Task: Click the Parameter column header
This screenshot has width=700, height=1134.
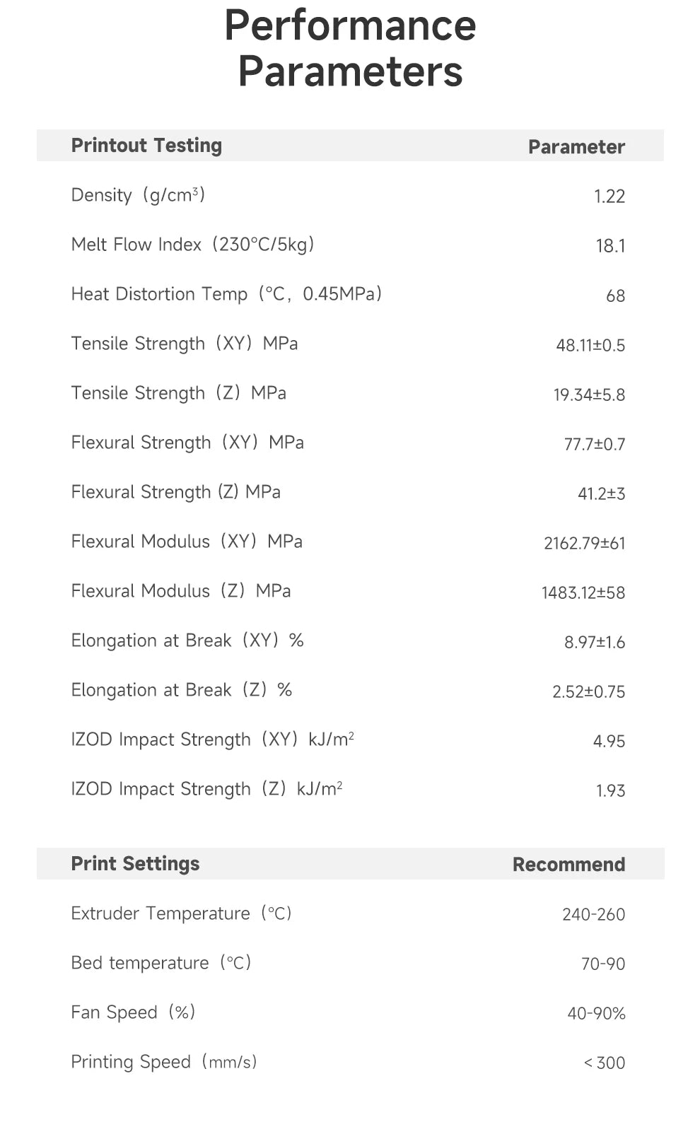Action: pyautogui.click(x=576, y=147)
